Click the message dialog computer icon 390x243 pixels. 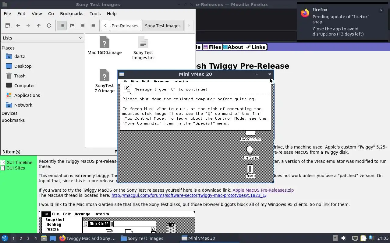click(127, 89)
